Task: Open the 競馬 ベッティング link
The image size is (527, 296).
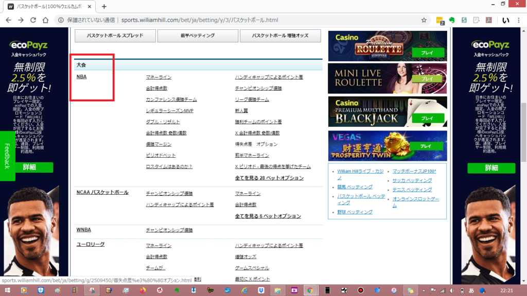Action: pyautogui.click(x=355, y=187)
